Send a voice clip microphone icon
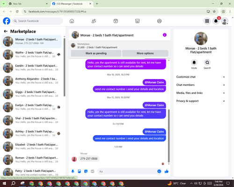Screen dimensions: 234x187 (73, 172)
